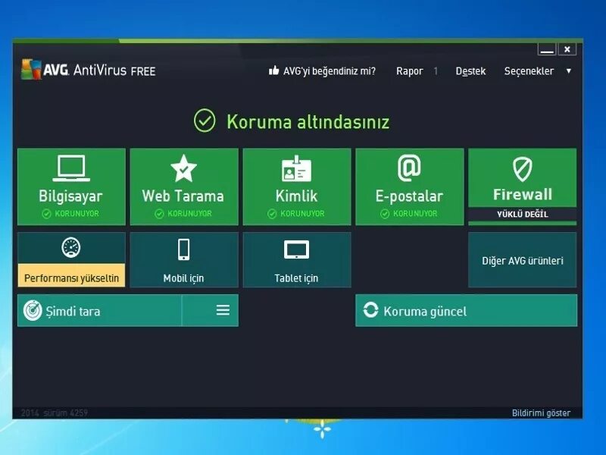Click the Rapor count badge 1
This screenshot has width=606, height=455.
(x=436, y=71)
